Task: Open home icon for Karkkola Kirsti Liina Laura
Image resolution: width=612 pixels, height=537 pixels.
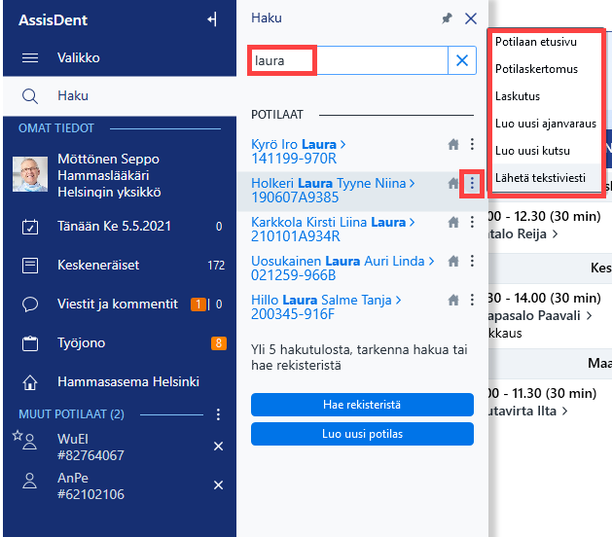Action: (453, 222)
